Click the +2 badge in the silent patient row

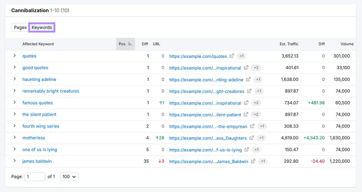[x=256, y=114]
